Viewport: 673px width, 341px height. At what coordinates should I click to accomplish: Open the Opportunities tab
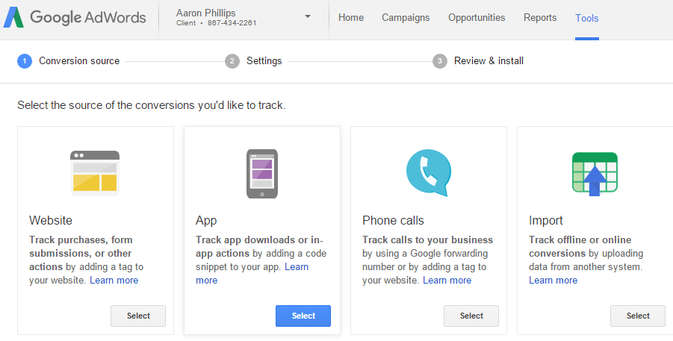point(477,18)
